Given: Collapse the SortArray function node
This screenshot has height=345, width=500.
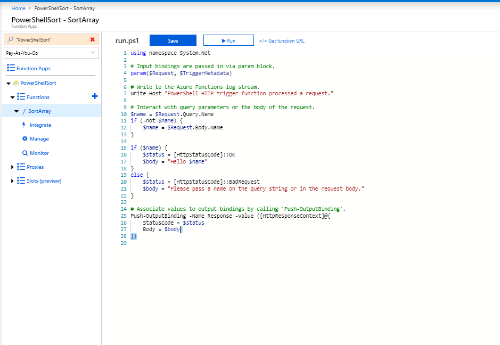Looking at the screenshot, I should pyautogui.click(x=17, y=111).
